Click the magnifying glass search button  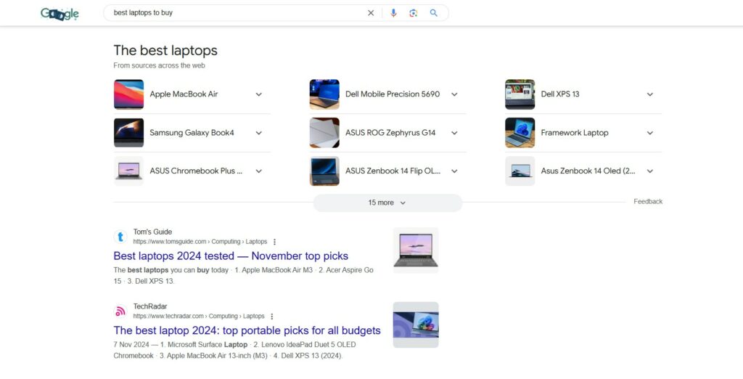pos(434,13)
